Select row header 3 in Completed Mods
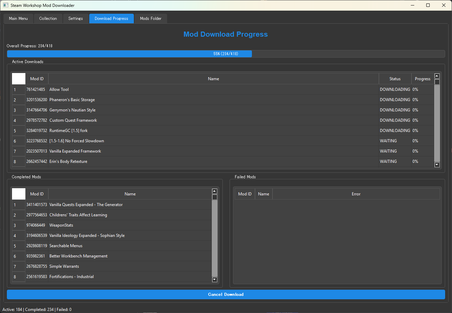This screenshot has width=452, height=313. coord(19,225)
